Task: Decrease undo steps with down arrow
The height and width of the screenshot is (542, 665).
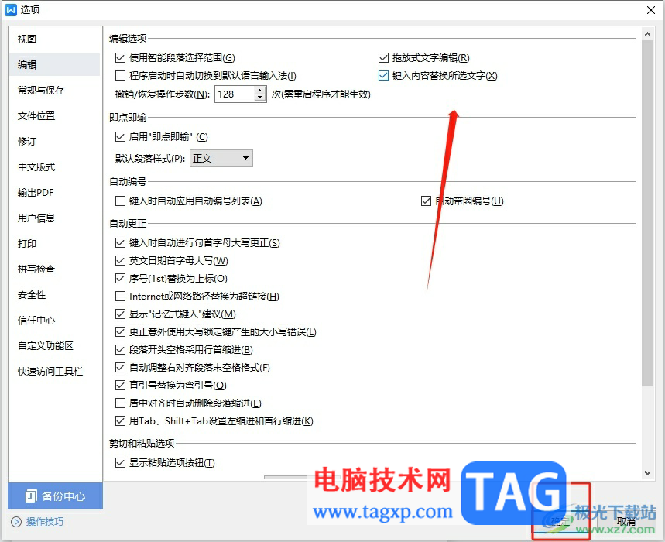Action: pyautogui.click(x=260, y=98)
